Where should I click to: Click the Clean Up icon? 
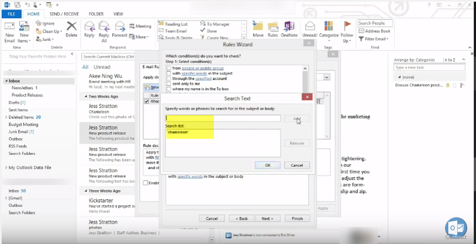[x=39, y=31]
